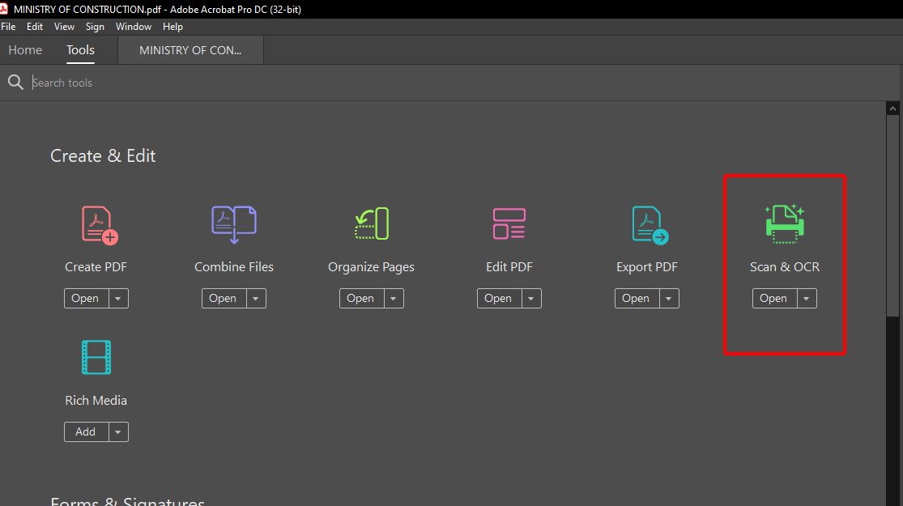Open dropdown arrow next to Rich Media Add

[x=118, y=432]
